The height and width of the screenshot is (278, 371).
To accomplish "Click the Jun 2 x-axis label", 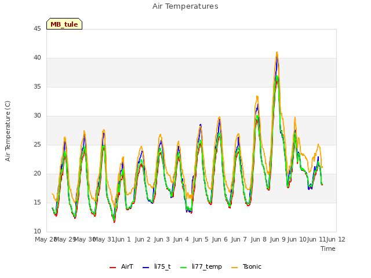I will (143, 239).
